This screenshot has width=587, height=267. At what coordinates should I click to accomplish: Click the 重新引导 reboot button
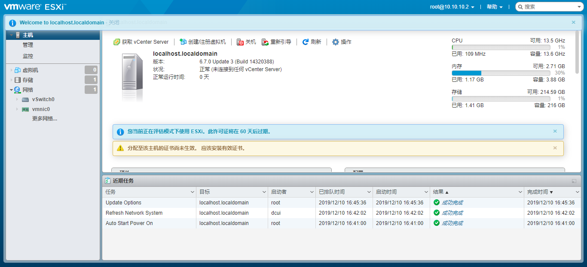pyautogui.click(x=276, y=42)
